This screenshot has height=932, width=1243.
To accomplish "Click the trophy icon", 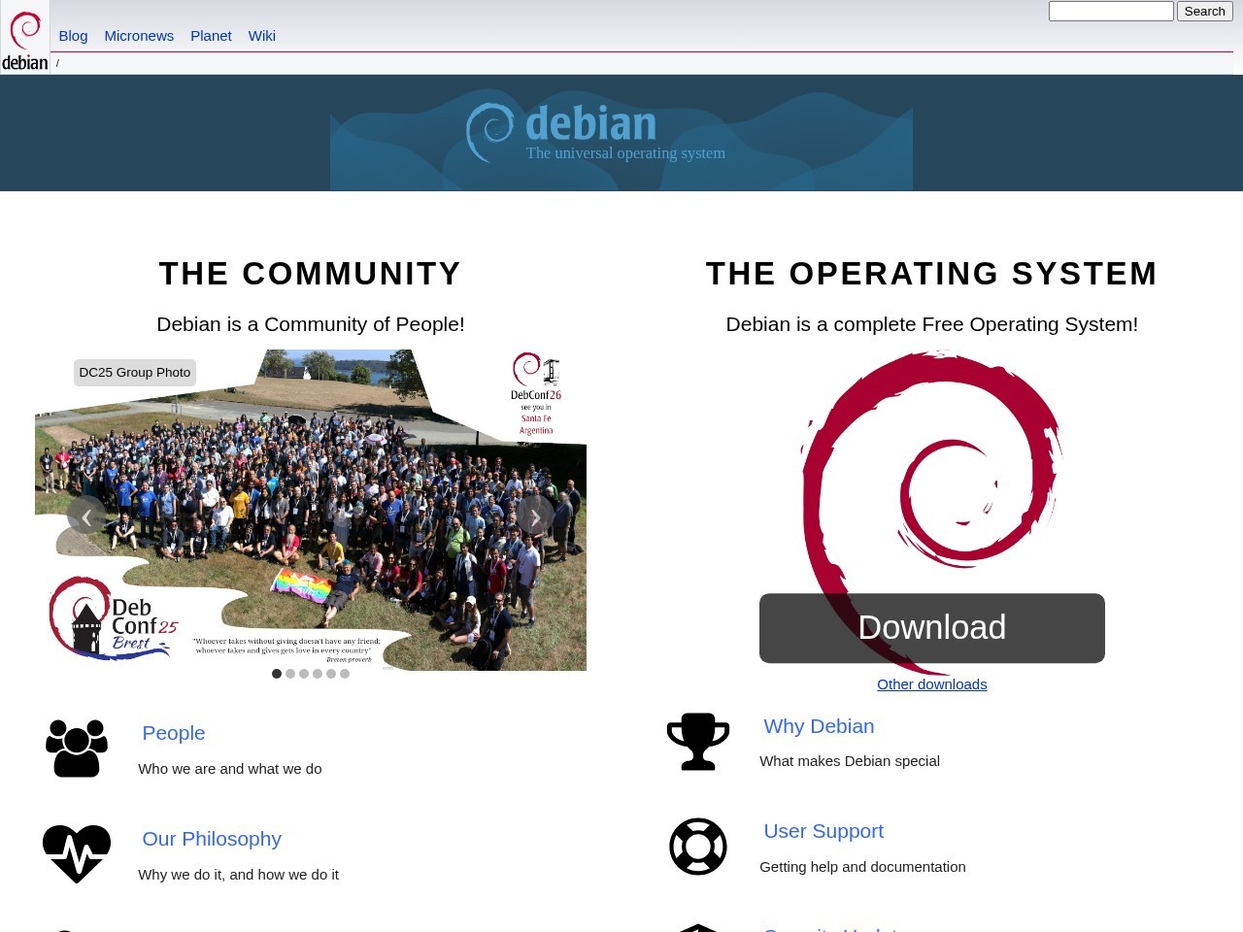I will click(x=698, y=742).
